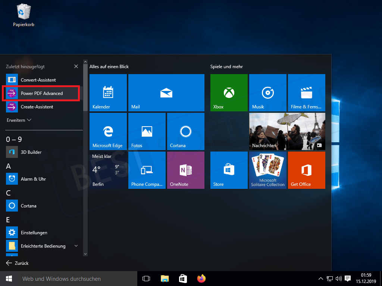Viewport: 382px width, 286px height.
Task: Open the Nachrichten news tile
Action: click(287, 131)
